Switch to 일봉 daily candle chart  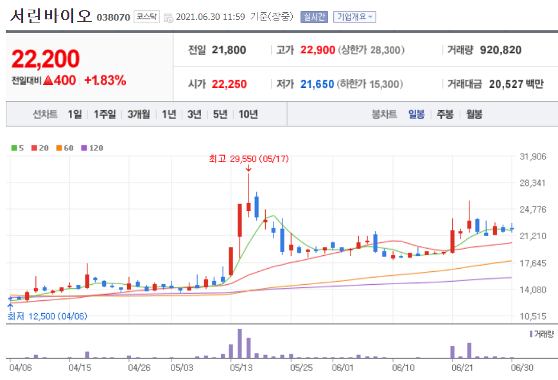(x=416, y=114)
